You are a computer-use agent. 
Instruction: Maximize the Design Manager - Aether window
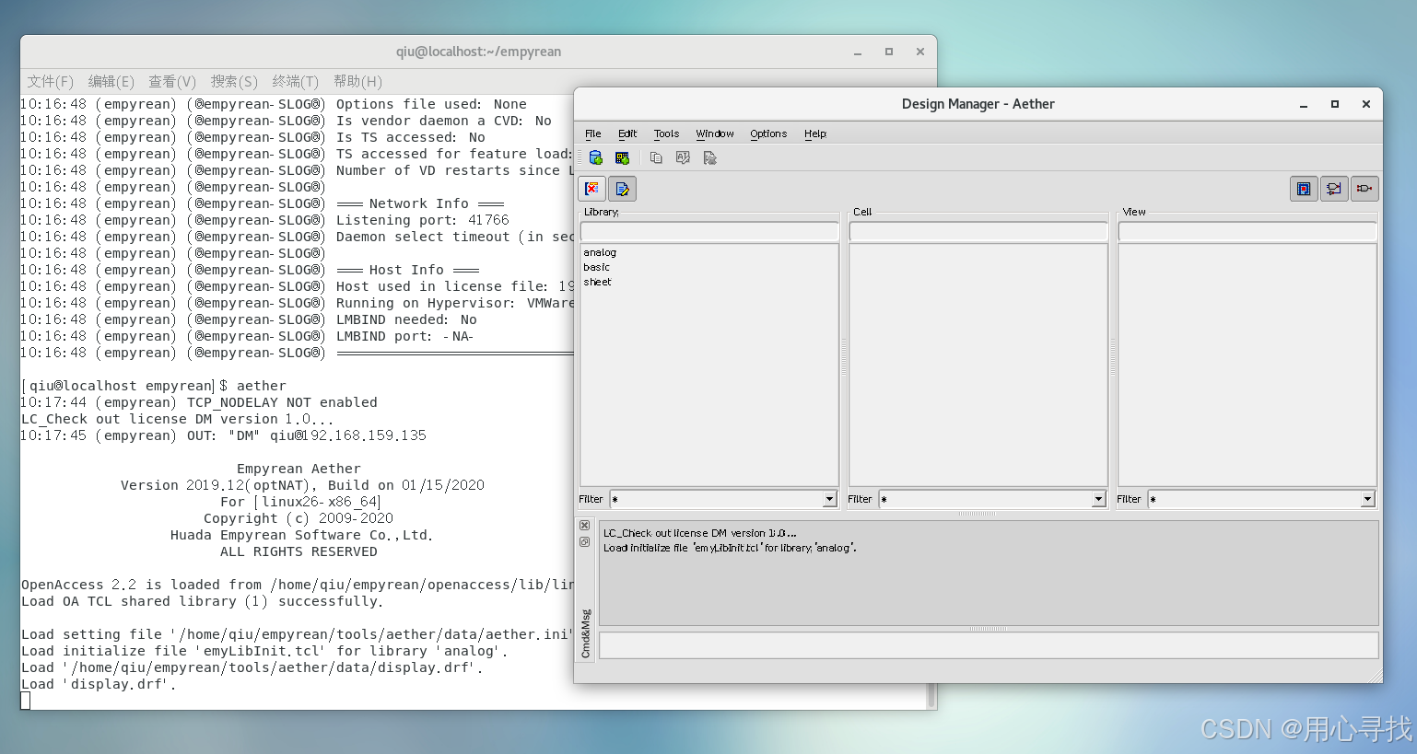click(x=1335, y=104)
